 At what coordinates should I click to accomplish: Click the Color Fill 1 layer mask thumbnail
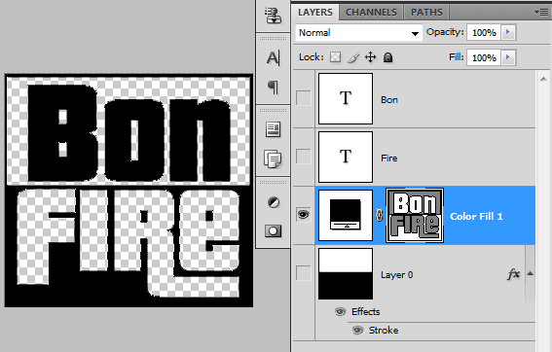[x=415, y=216]
